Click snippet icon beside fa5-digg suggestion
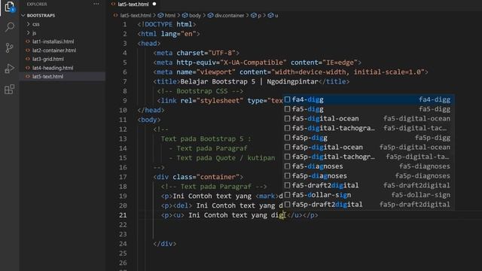Viewport: 482px width, 271px height. (288, 108)
